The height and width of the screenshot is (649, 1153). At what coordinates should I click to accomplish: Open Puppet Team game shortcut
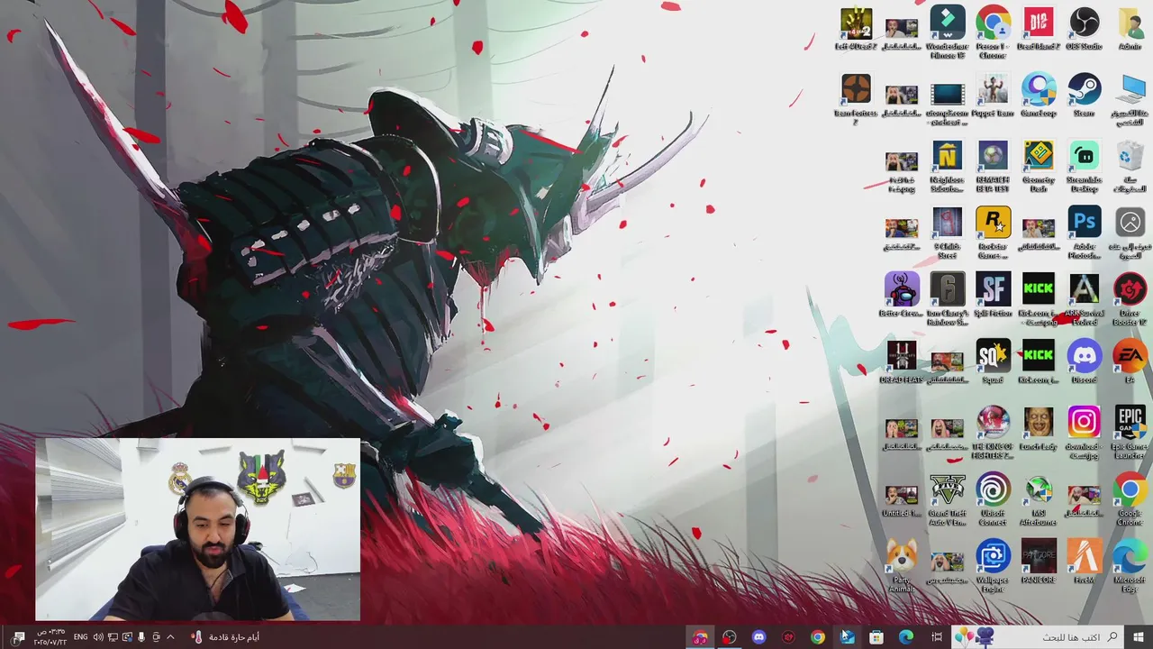(x=993, y=96)
